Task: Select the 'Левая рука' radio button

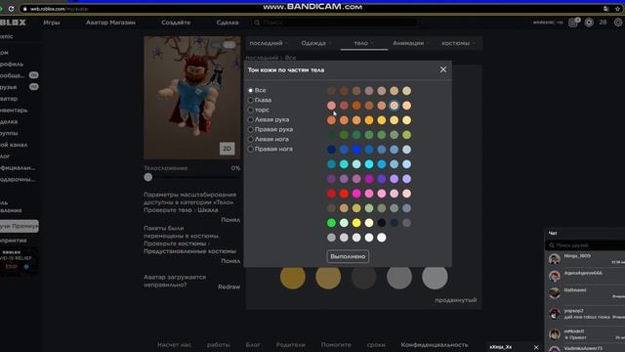Action: (250, 119)
